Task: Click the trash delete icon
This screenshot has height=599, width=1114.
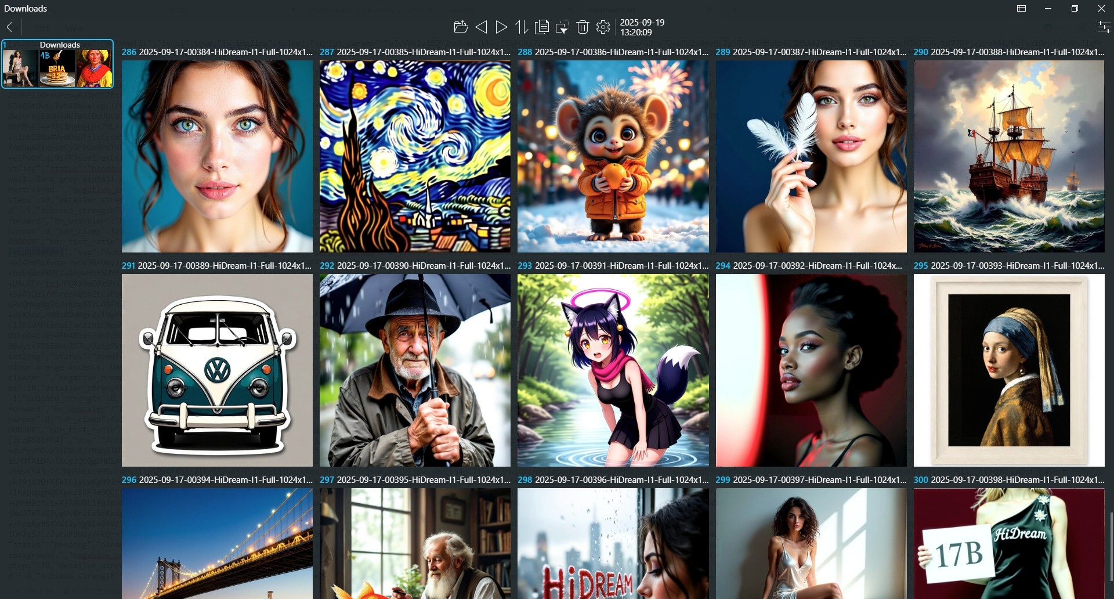Action: click(x=583, y=27)
